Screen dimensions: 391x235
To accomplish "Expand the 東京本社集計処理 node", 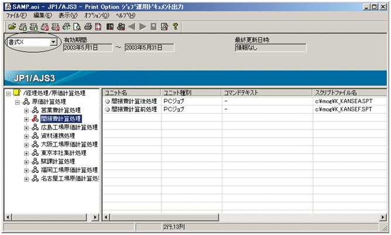I will pyautogui.click(x=26, y=154).
